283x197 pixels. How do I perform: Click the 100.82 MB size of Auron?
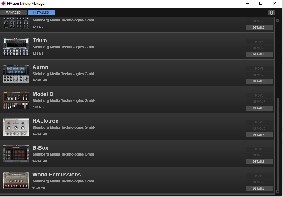coord(40,80)
